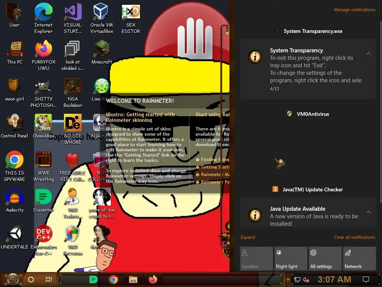
Task: Open the Internet Explorer Edge icon
Action: pyautogui.click(x=43, y=18)
